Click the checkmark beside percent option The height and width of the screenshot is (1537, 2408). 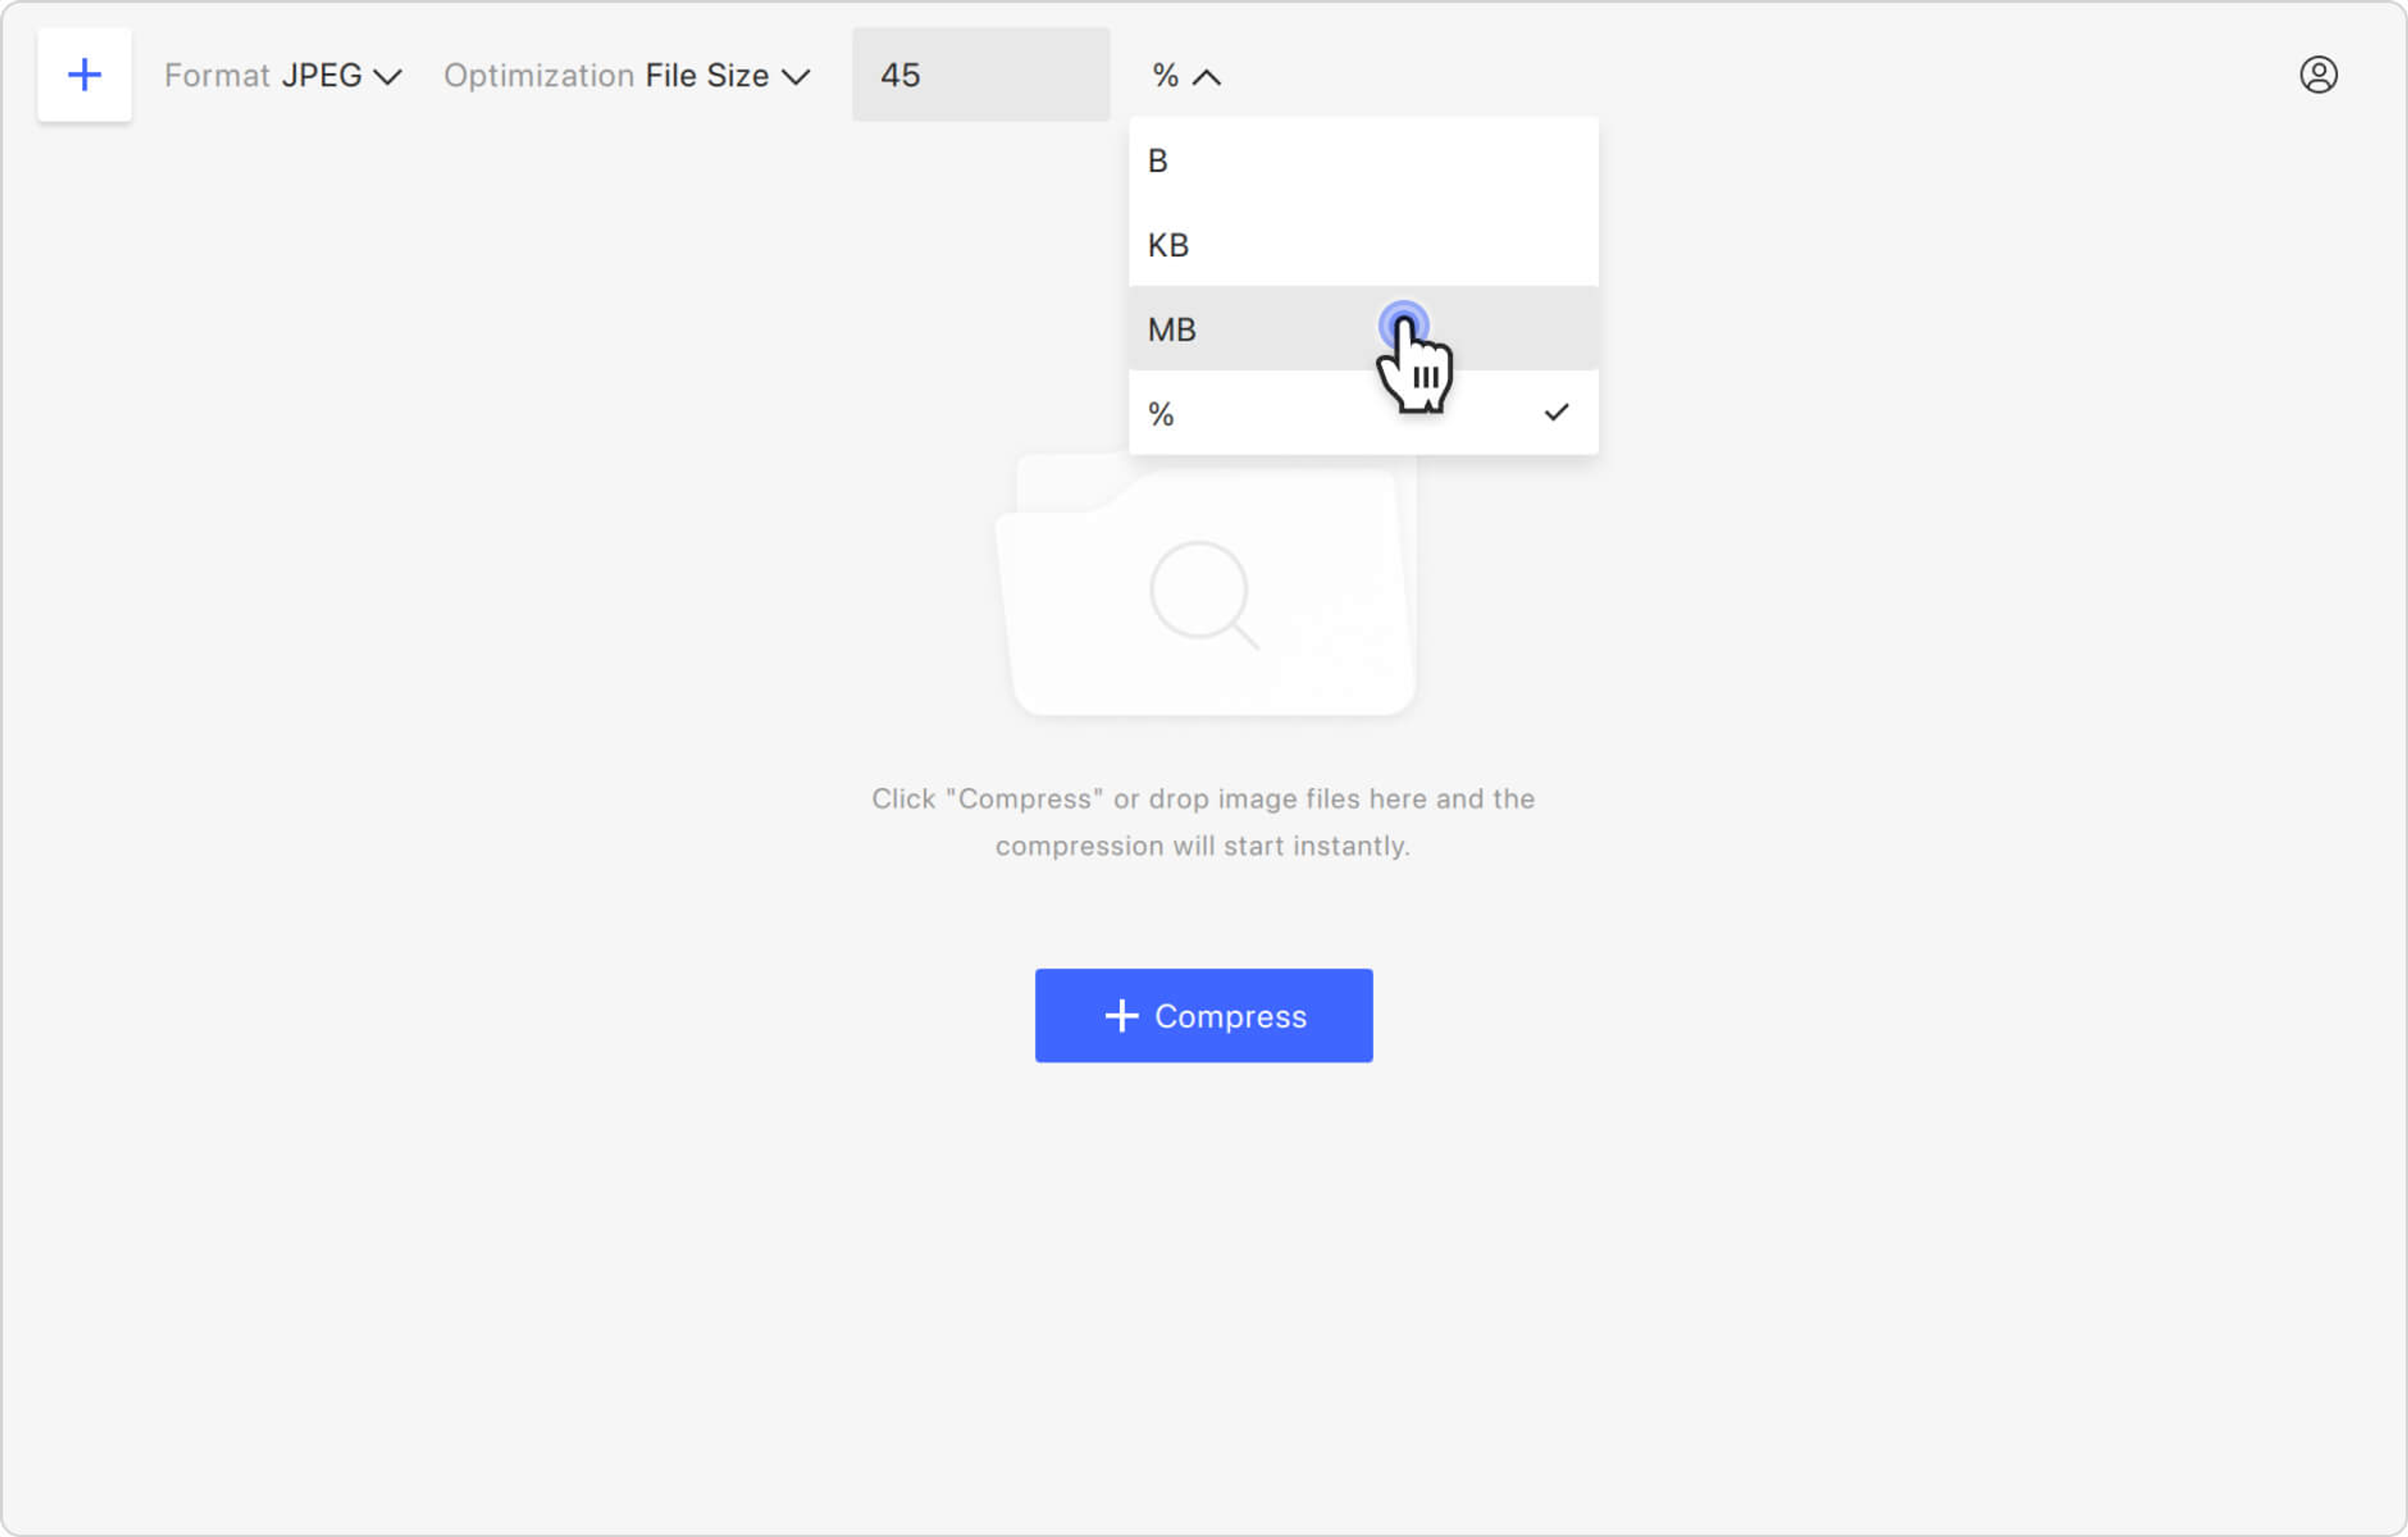[x=1556, y=413]
